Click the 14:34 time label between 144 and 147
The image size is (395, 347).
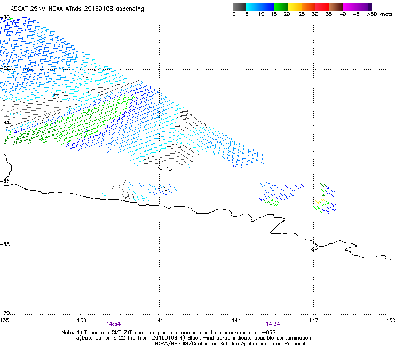273,324
